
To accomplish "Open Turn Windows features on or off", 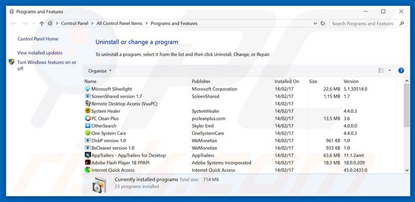I will click(47, 65).
